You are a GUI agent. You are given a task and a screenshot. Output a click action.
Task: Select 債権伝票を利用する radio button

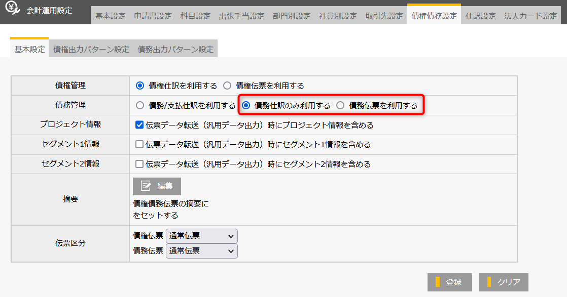227,86
